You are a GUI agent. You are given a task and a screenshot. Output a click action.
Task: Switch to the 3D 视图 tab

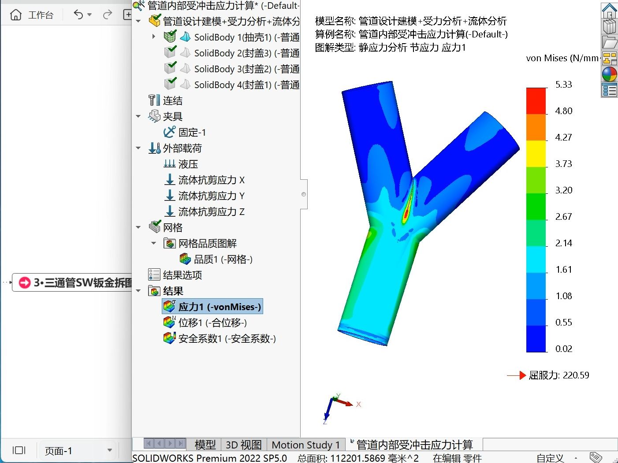coord(243,444)
